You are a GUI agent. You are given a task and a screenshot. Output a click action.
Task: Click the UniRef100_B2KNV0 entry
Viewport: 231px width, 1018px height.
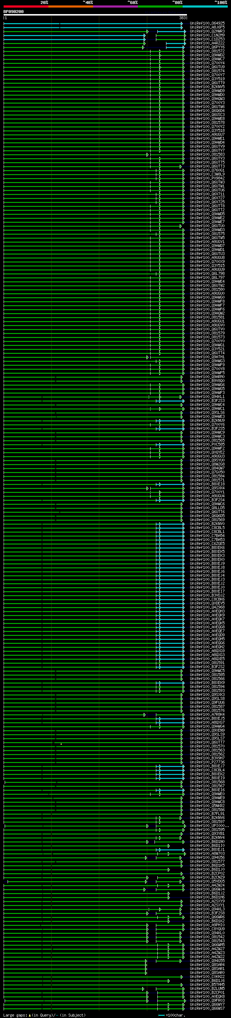pyautogui.click(x=207, y=524)
